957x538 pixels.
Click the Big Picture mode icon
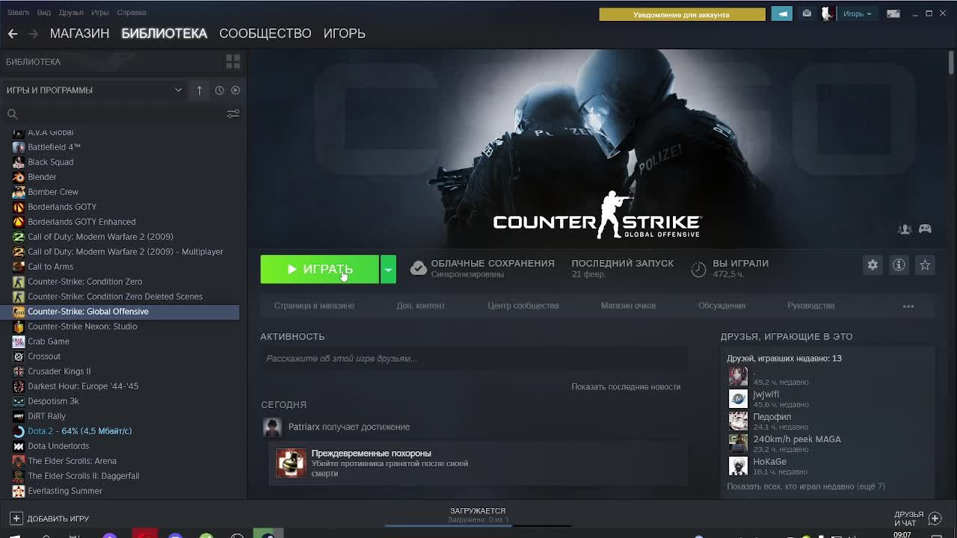(x=893, y=13)
